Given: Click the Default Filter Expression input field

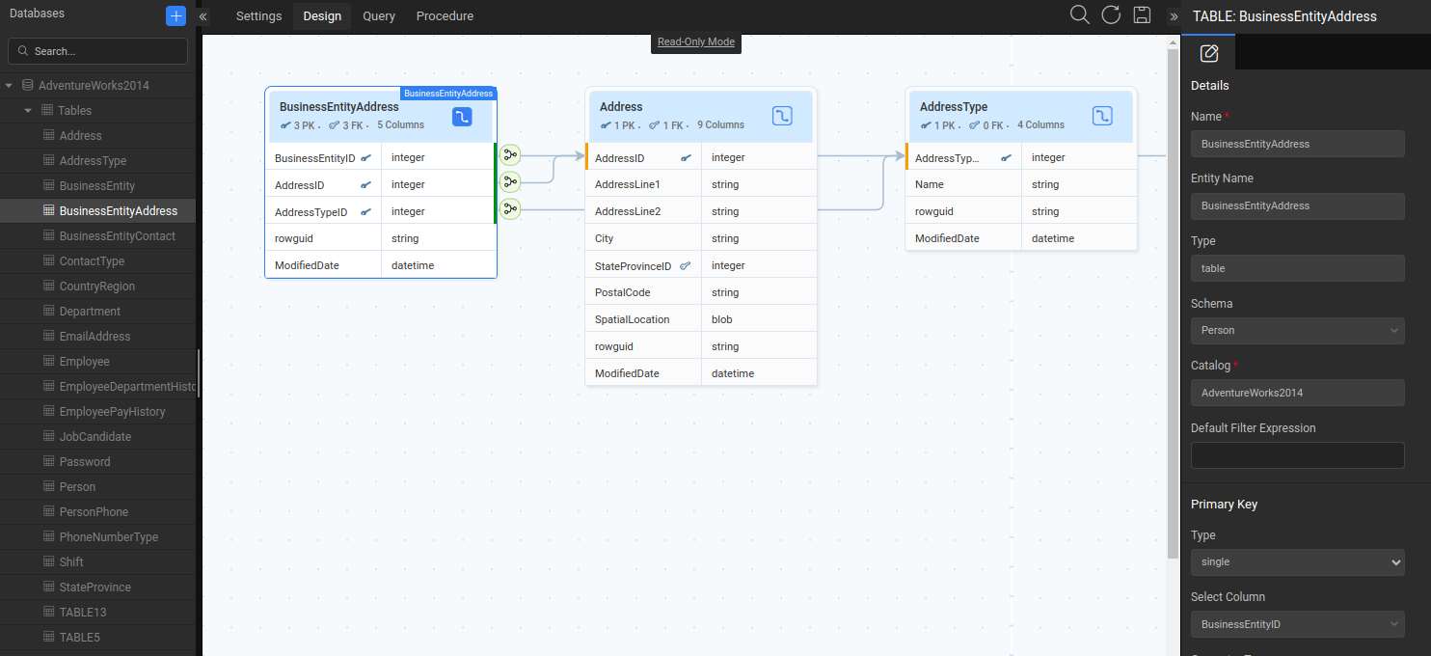Looking at the screenshot, I should pyautogui.click(x=1297, y=455).
